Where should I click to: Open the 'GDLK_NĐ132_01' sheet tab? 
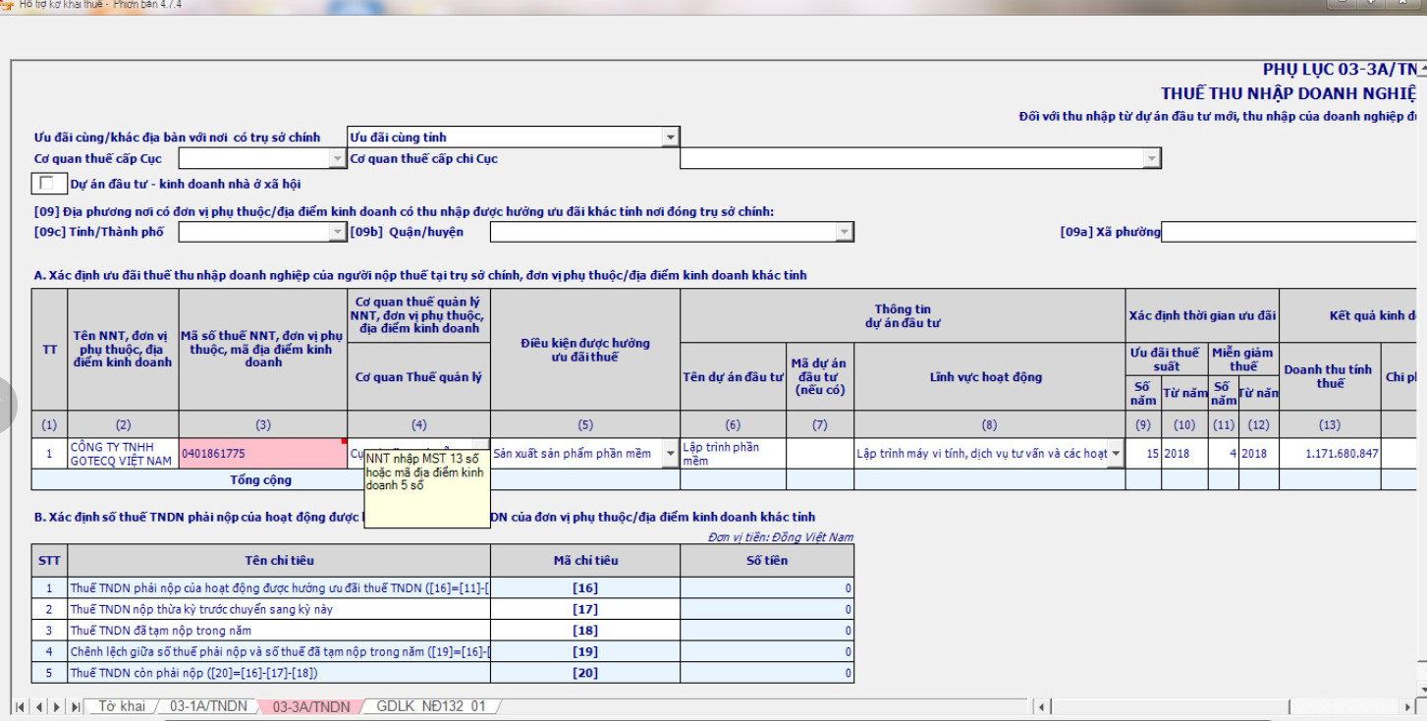431,707
